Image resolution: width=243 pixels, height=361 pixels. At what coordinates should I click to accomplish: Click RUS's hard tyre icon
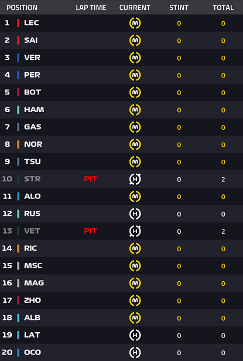click(x=135, y=214)
